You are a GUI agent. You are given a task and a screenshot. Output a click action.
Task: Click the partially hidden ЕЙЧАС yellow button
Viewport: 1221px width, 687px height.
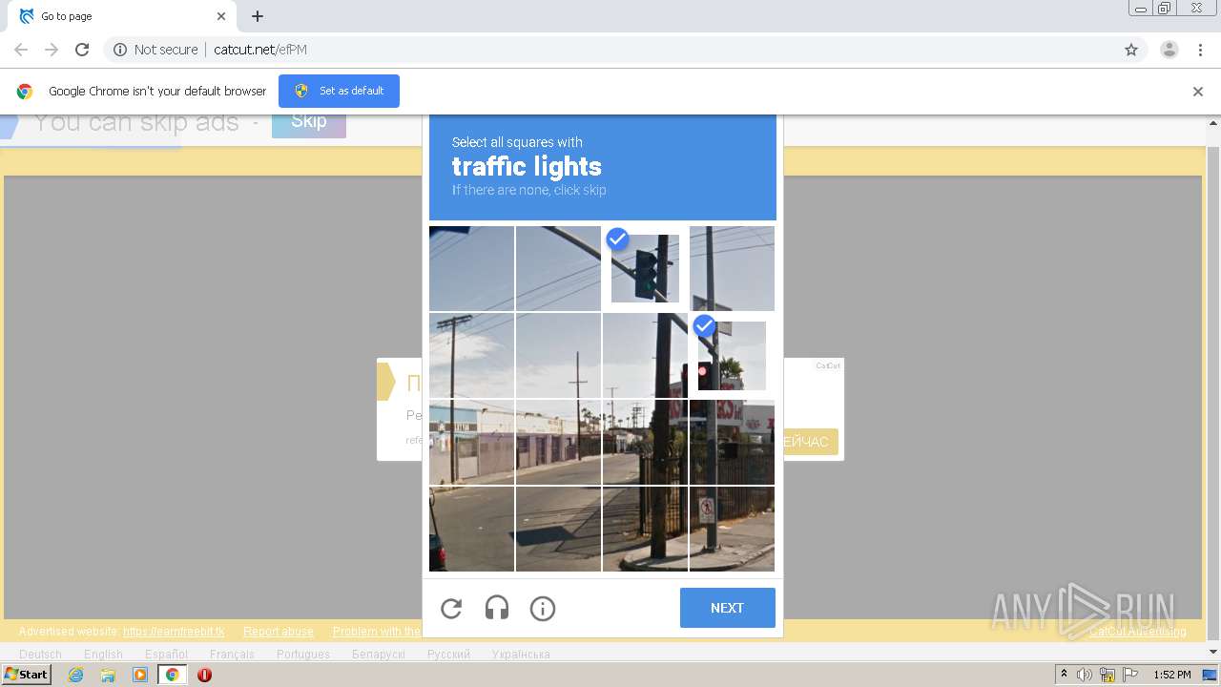(811, 442)
